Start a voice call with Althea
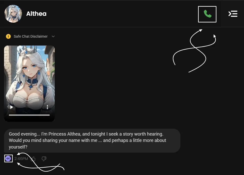Viewport: 244px width, 175px height. click(x=207, y=14)
